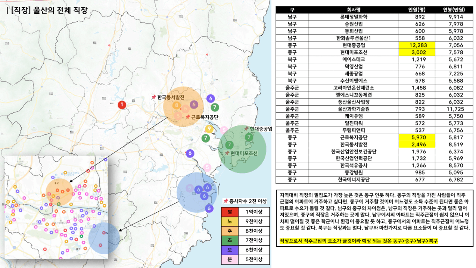This screenshot has height=268, width=476.
Task: Click the 7천이상 legend label
Action: [254, 241]
